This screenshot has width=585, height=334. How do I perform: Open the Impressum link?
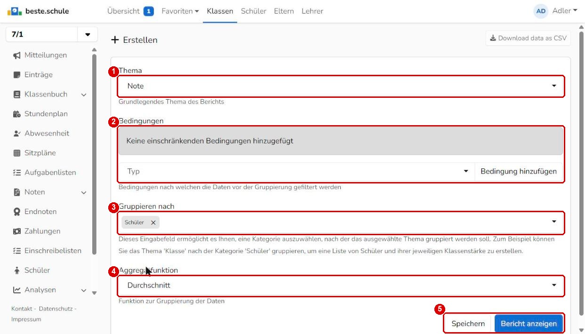click(x=26, y=319)
